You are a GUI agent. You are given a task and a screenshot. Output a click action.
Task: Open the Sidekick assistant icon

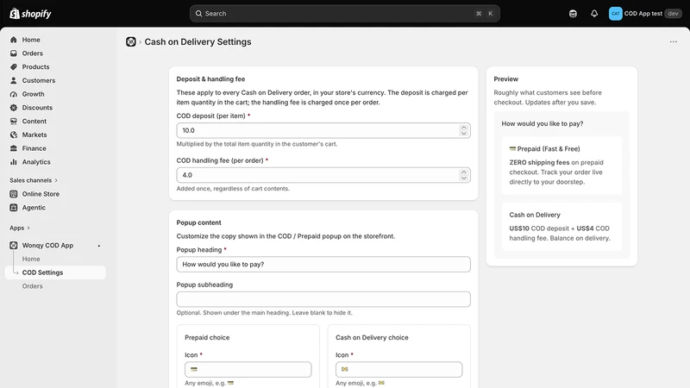click(573, 14)
